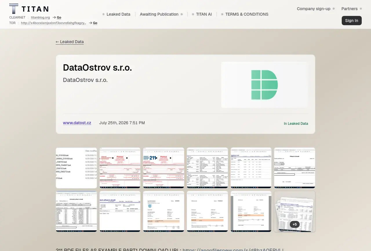Open the invoice thumbnail with blue crest
The width and height of the screenshot is (371, 251).
coord(164,211)
